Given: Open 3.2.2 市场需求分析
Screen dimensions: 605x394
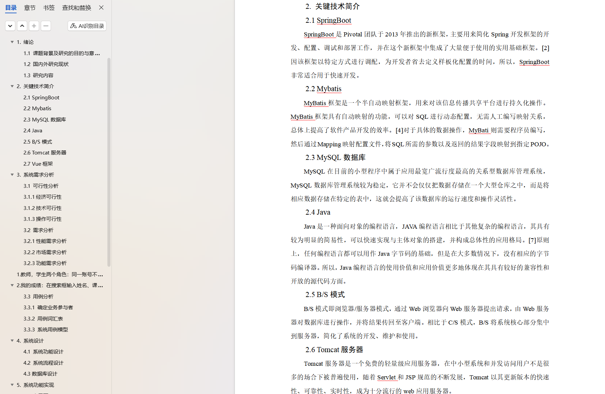Looking at the screenshot, I should point(45,252).
